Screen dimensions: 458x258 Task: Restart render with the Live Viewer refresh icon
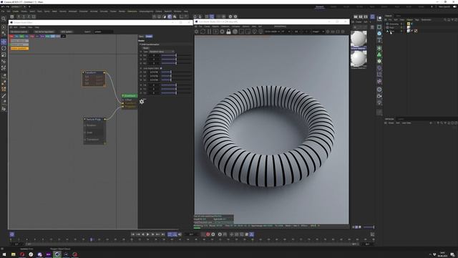pos(203,32)
